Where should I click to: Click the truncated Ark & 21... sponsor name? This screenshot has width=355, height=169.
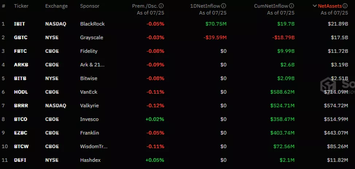point(92,65)
